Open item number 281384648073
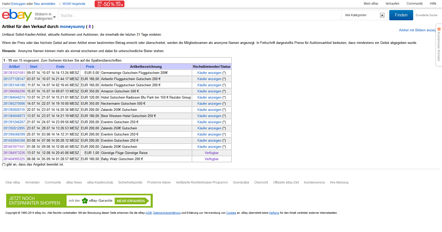This screenshot has width=442, height=232. pyautogui.click(x=14, y=116)
